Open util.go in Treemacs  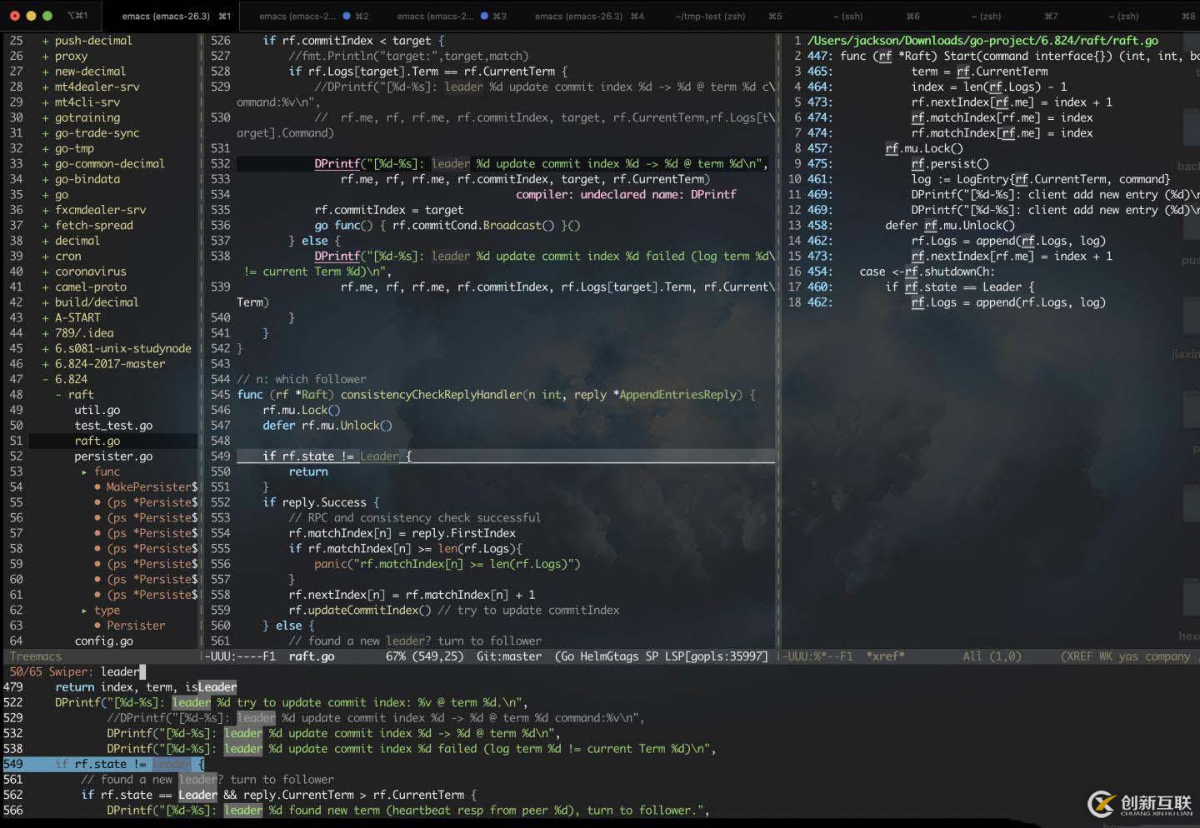[97, 410]
